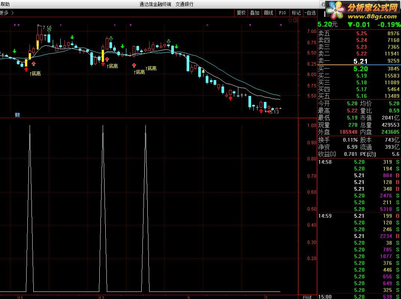Click the 最低 5.19 value

352,118
